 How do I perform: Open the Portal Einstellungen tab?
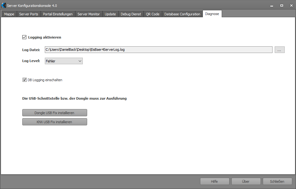tap(58, 14)
